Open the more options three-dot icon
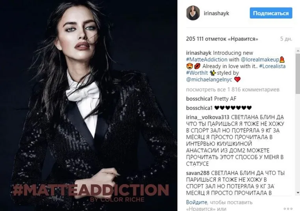This screenshot has width=300, height=211. [x=288, y=209]
